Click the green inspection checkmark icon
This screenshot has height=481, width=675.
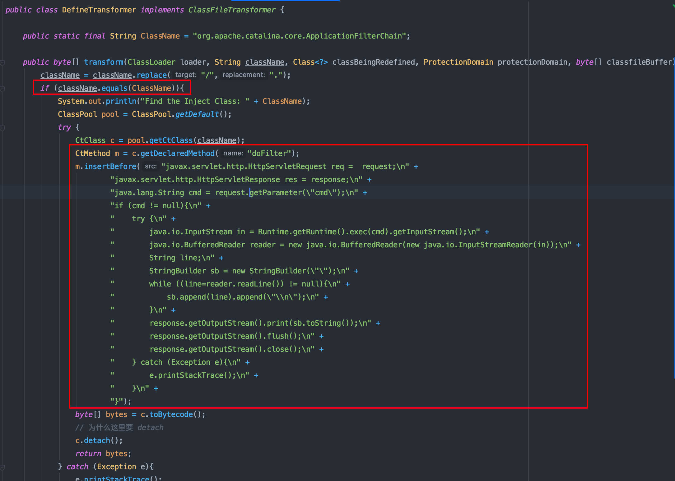tap(673, 6)
